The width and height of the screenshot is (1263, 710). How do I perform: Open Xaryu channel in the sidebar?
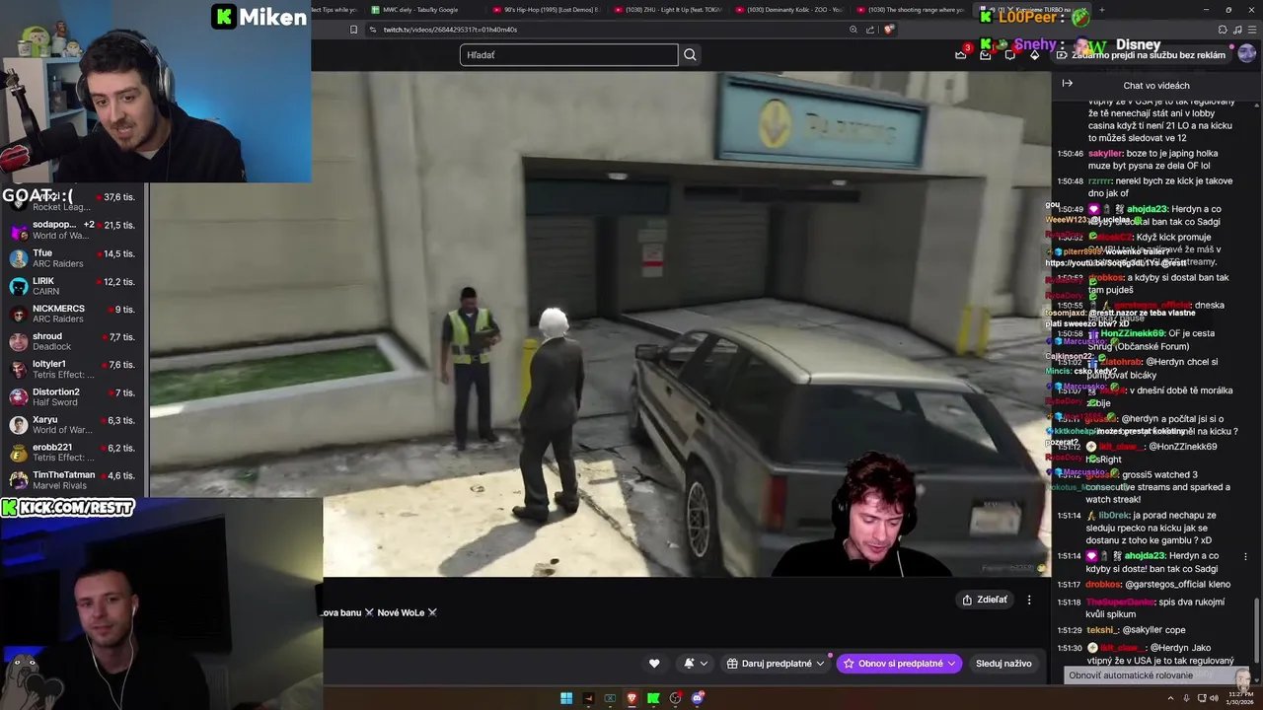pyautogui.click(x=74, y=425)
